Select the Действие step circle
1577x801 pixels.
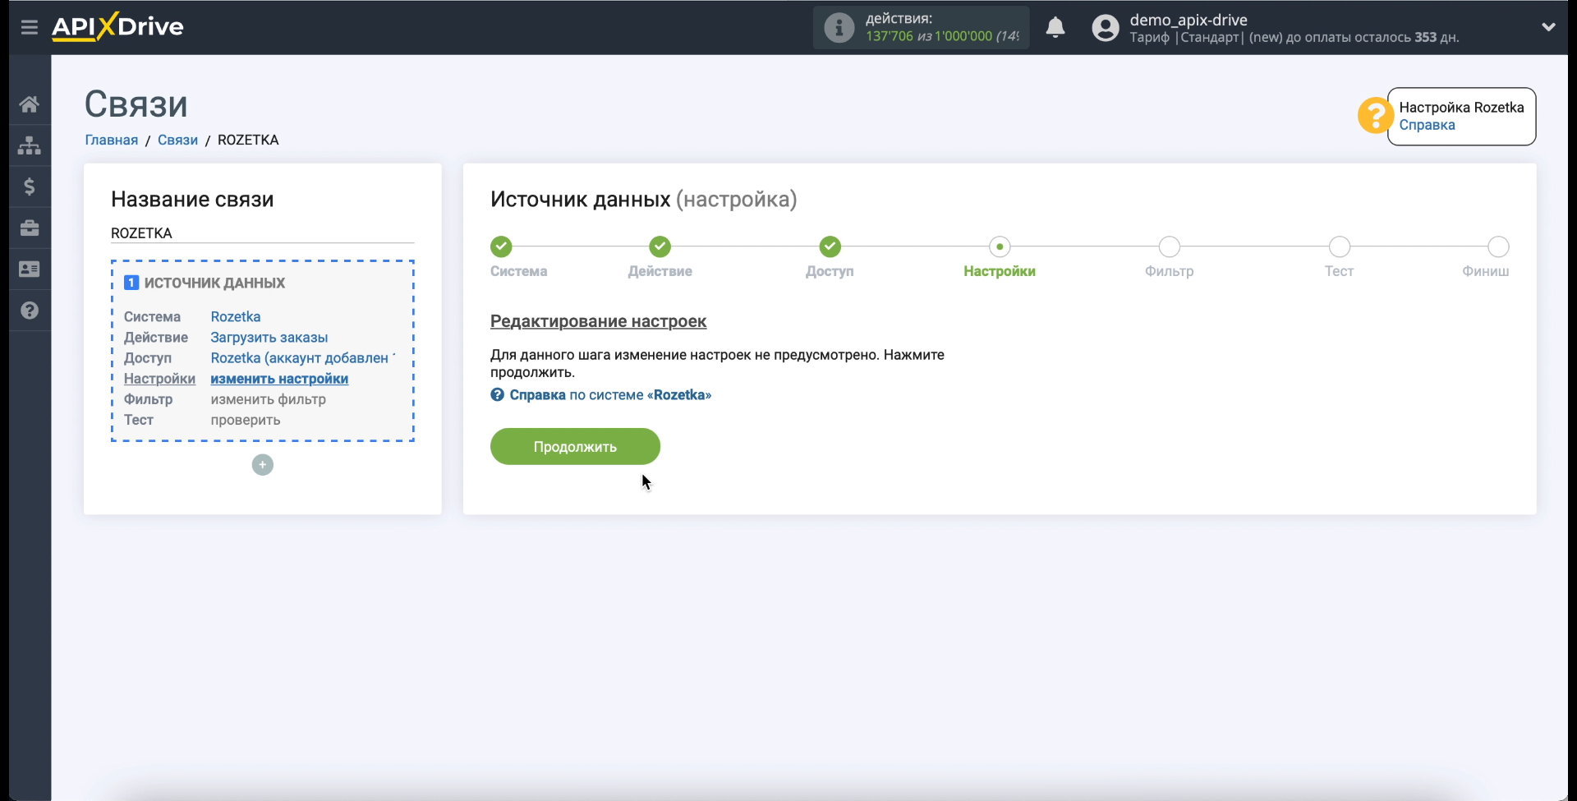[x=660, y=246]
